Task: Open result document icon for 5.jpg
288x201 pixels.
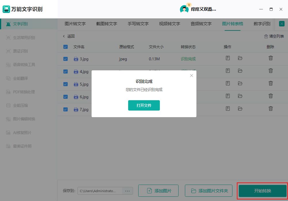Action: [228, 83]
